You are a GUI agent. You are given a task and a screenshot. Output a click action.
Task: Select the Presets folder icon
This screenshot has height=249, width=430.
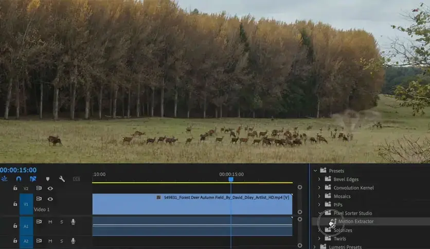coord(324,170)
